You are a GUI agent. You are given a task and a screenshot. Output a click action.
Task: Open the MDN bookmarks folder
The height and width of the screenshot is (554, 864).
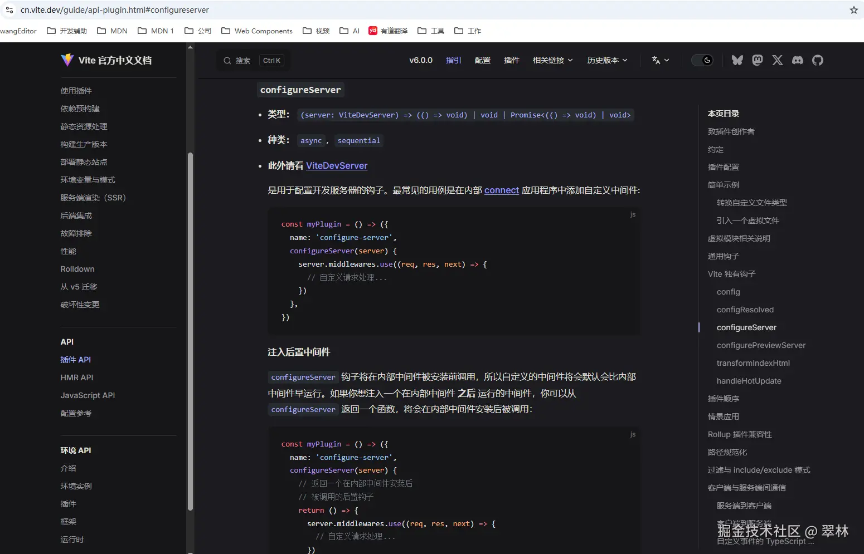(x=112, y=31)
